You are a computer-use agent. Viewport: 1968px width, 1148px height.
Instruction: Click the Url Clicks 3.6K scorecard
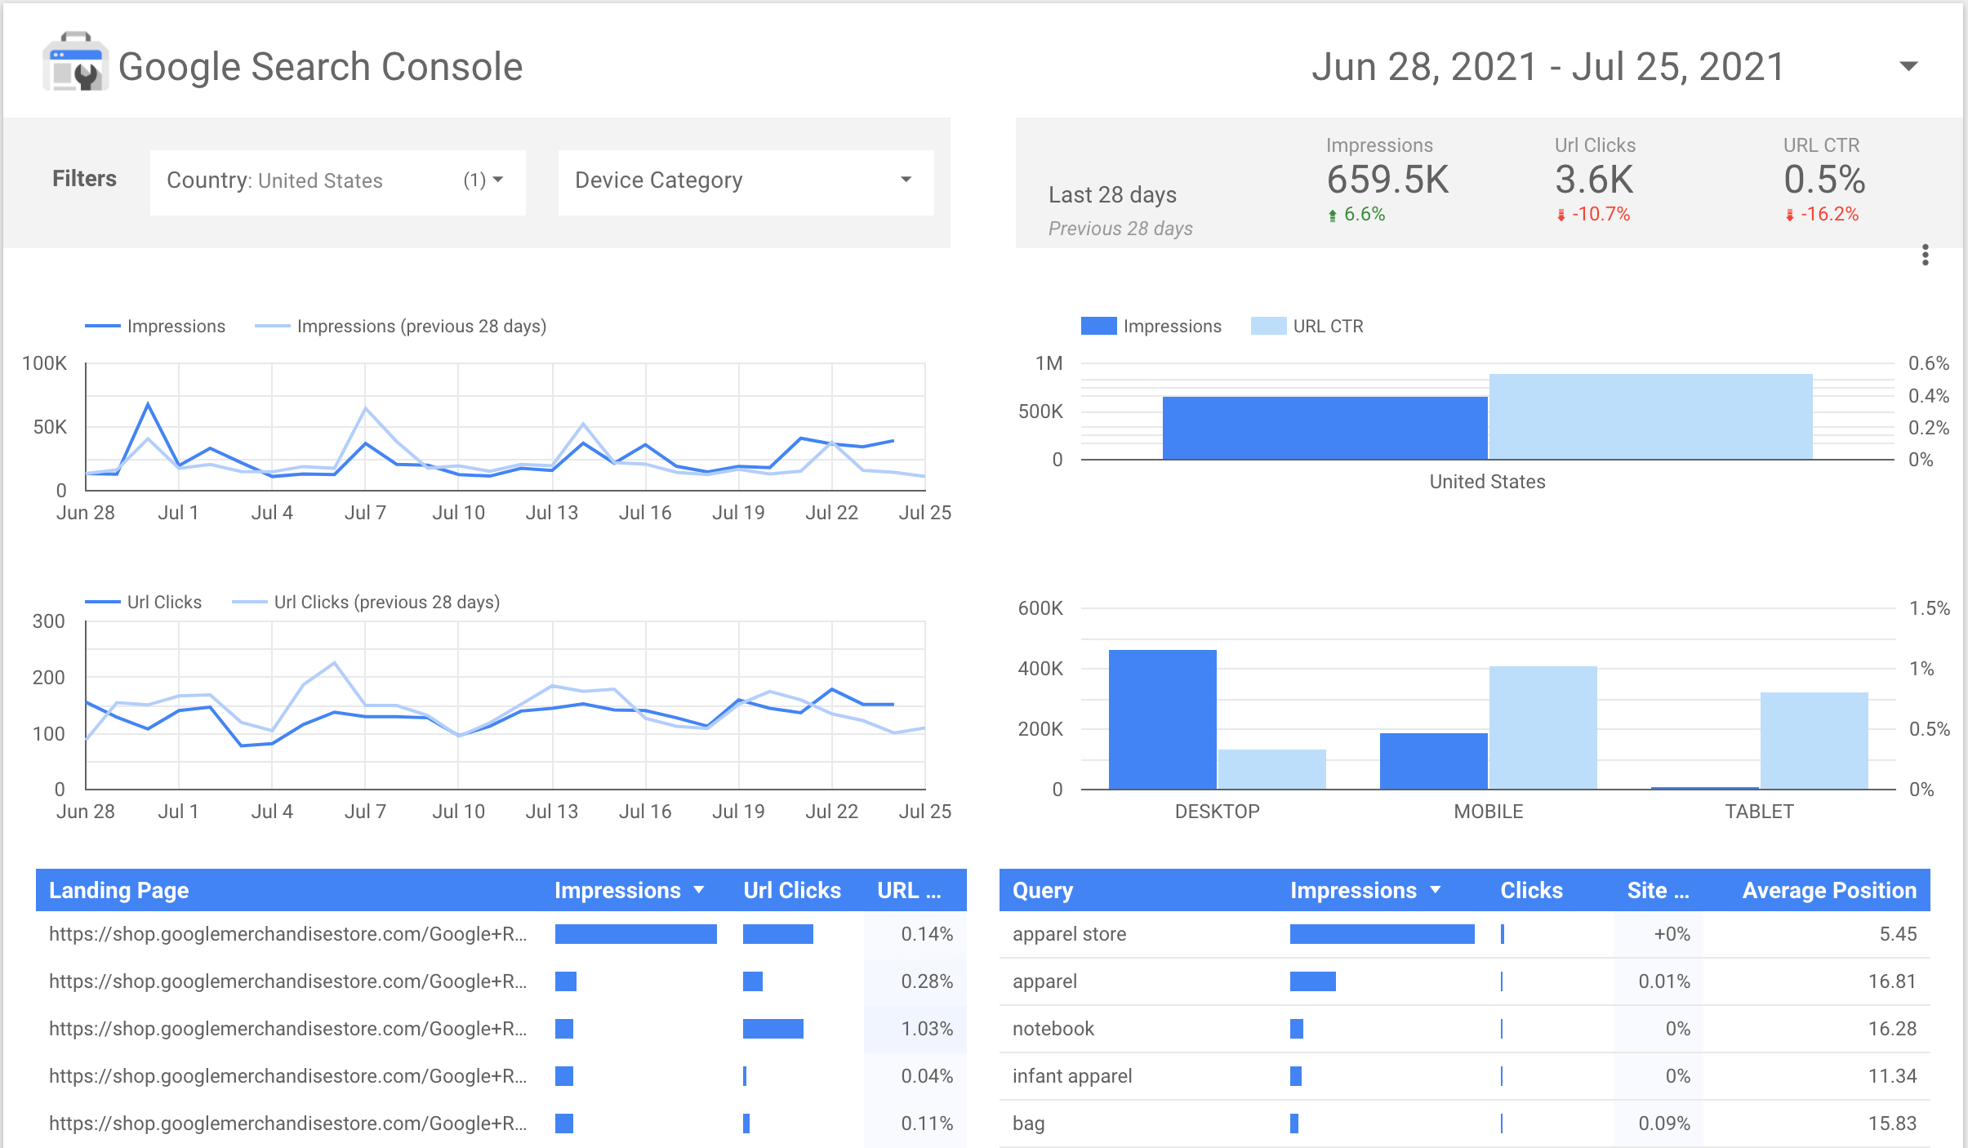[x=1595, y=180]
